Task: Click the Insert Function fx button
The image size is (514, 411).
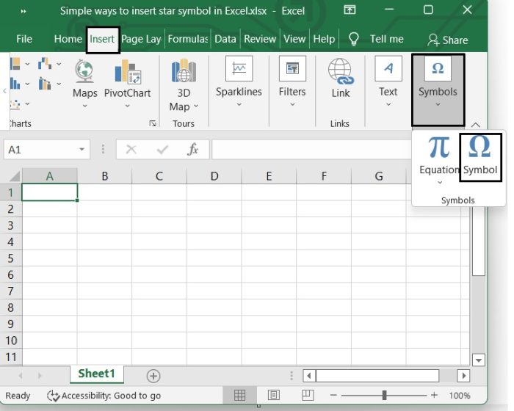Action: [x=193, y=149]
